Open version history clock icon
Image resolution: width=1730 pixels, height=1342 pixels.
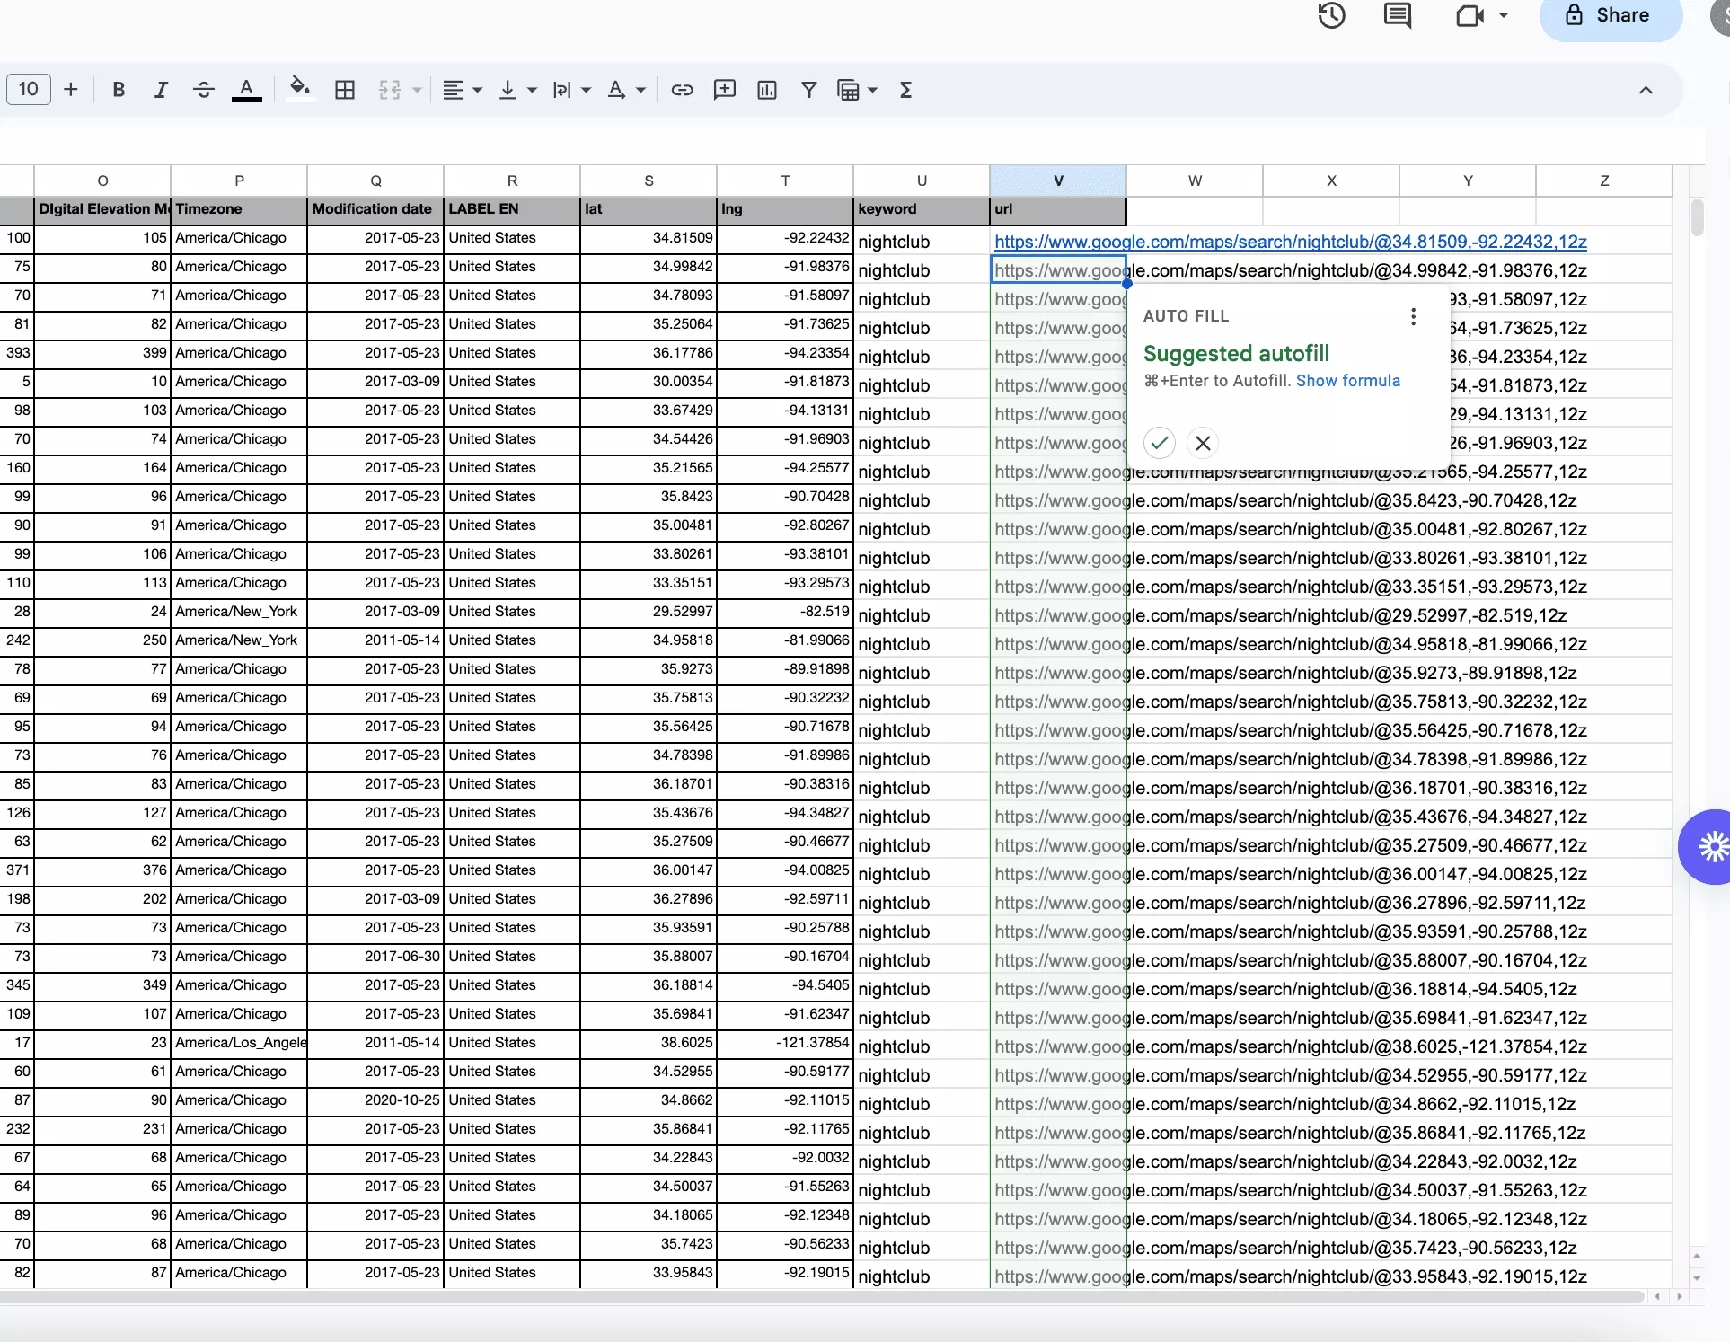click(1331, 15)
